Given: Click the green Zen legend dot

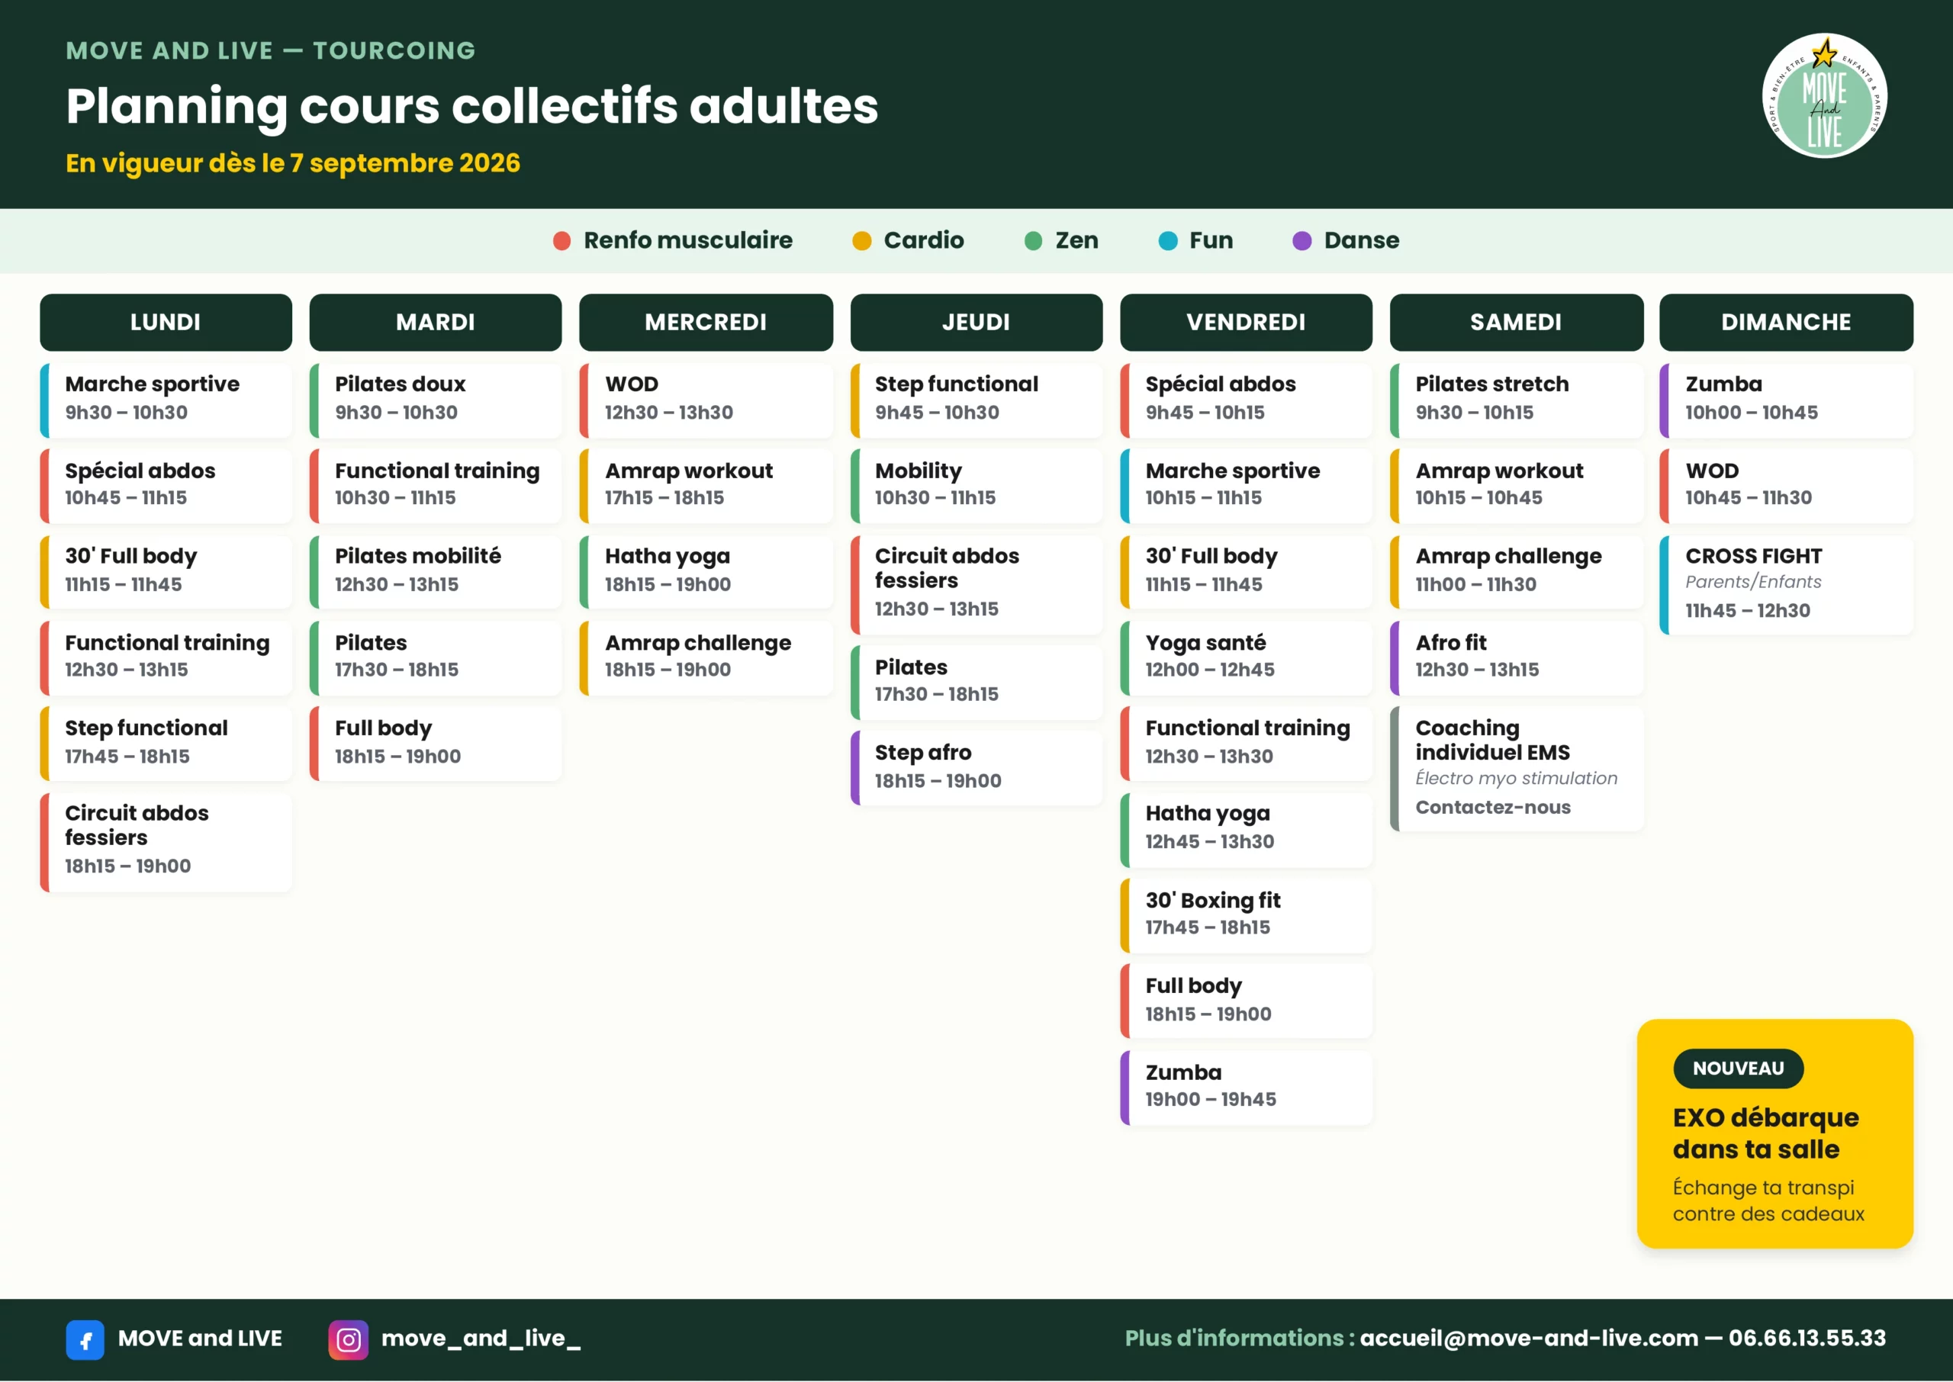Looking at the screenshot, I should (1033, 241).
